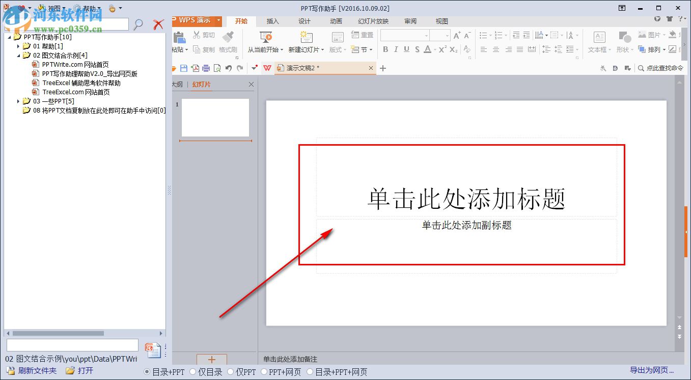Close the 演示文稿2 document tab
The image size is (691, 380).
[x=371, y=68]
